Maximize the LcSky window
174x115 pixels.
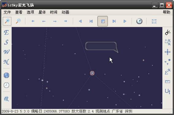162,5
